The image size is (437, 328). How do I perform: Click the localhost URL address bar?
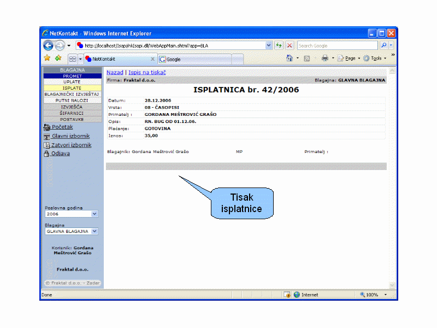tap(170, 45)
